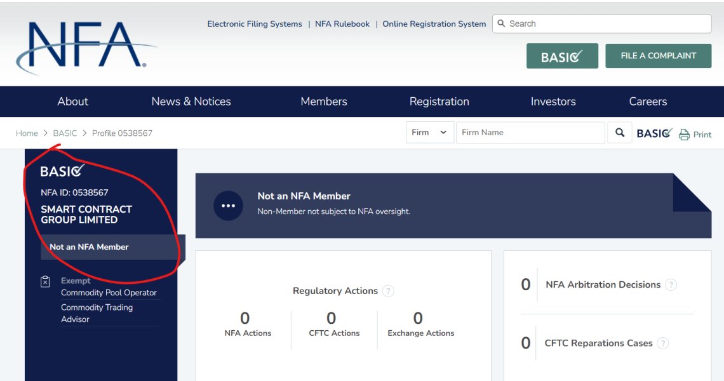Click the BASIC logo beside the Print link
Screen dimensions: 724x381
654,133
